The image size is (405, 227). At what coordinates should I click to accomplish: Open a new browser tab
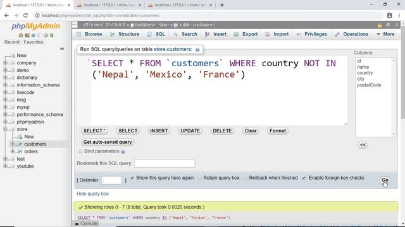(222, 5)
